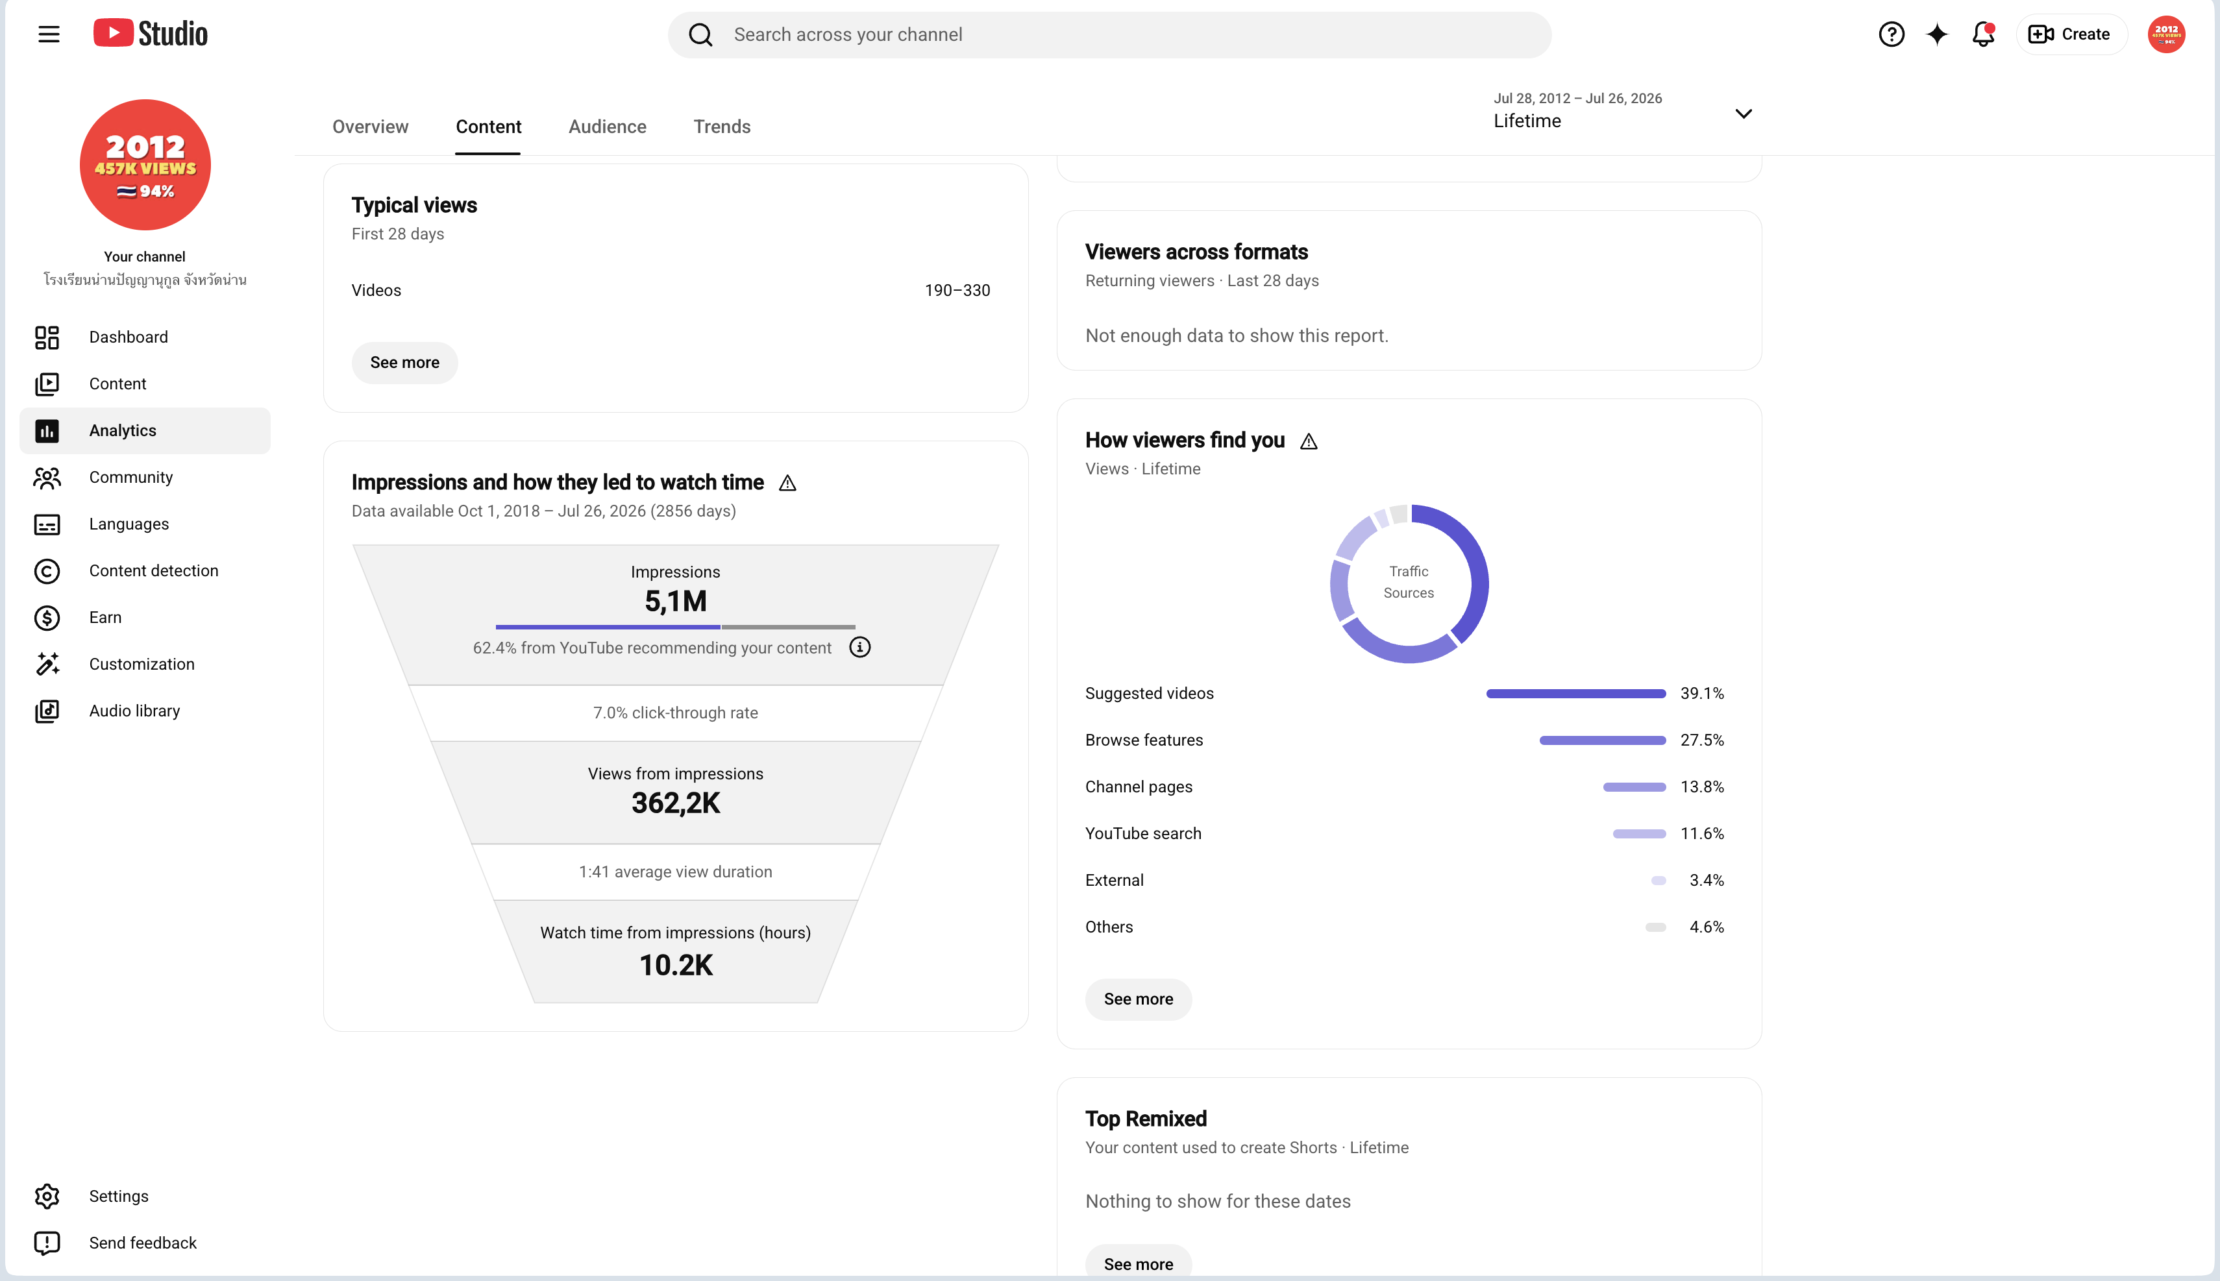
Task: Click the info icon beside 62.4% recommendation
Action: tap(859, 648)
